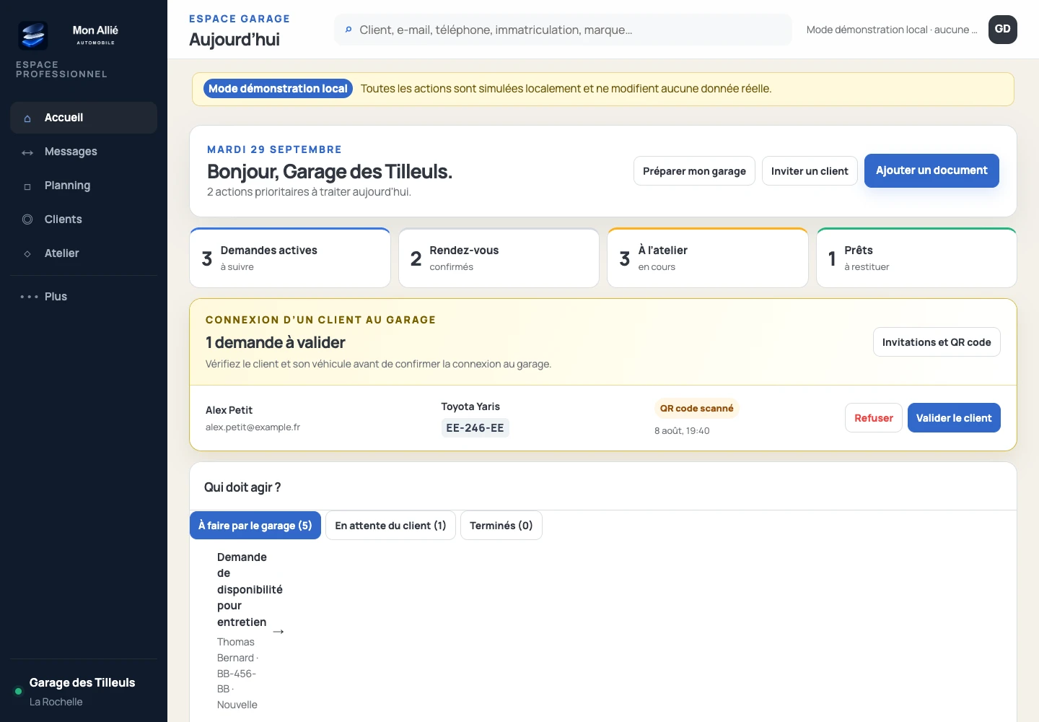Image resolution: width=1039 pixels, height=722 pixels.
Task: Click the Alex Petit client name
Action: pyautogui.click(x=229, y=410)
